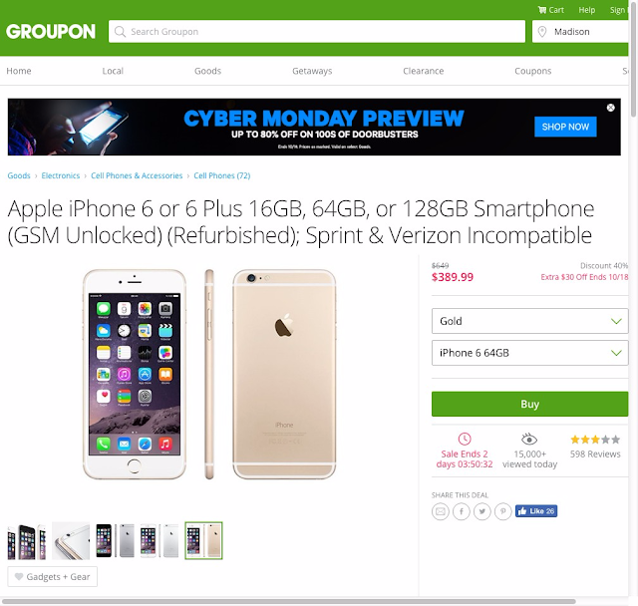Click Shop Now on banner
This screenshot has height=606, width=638.
pos(565,127)
